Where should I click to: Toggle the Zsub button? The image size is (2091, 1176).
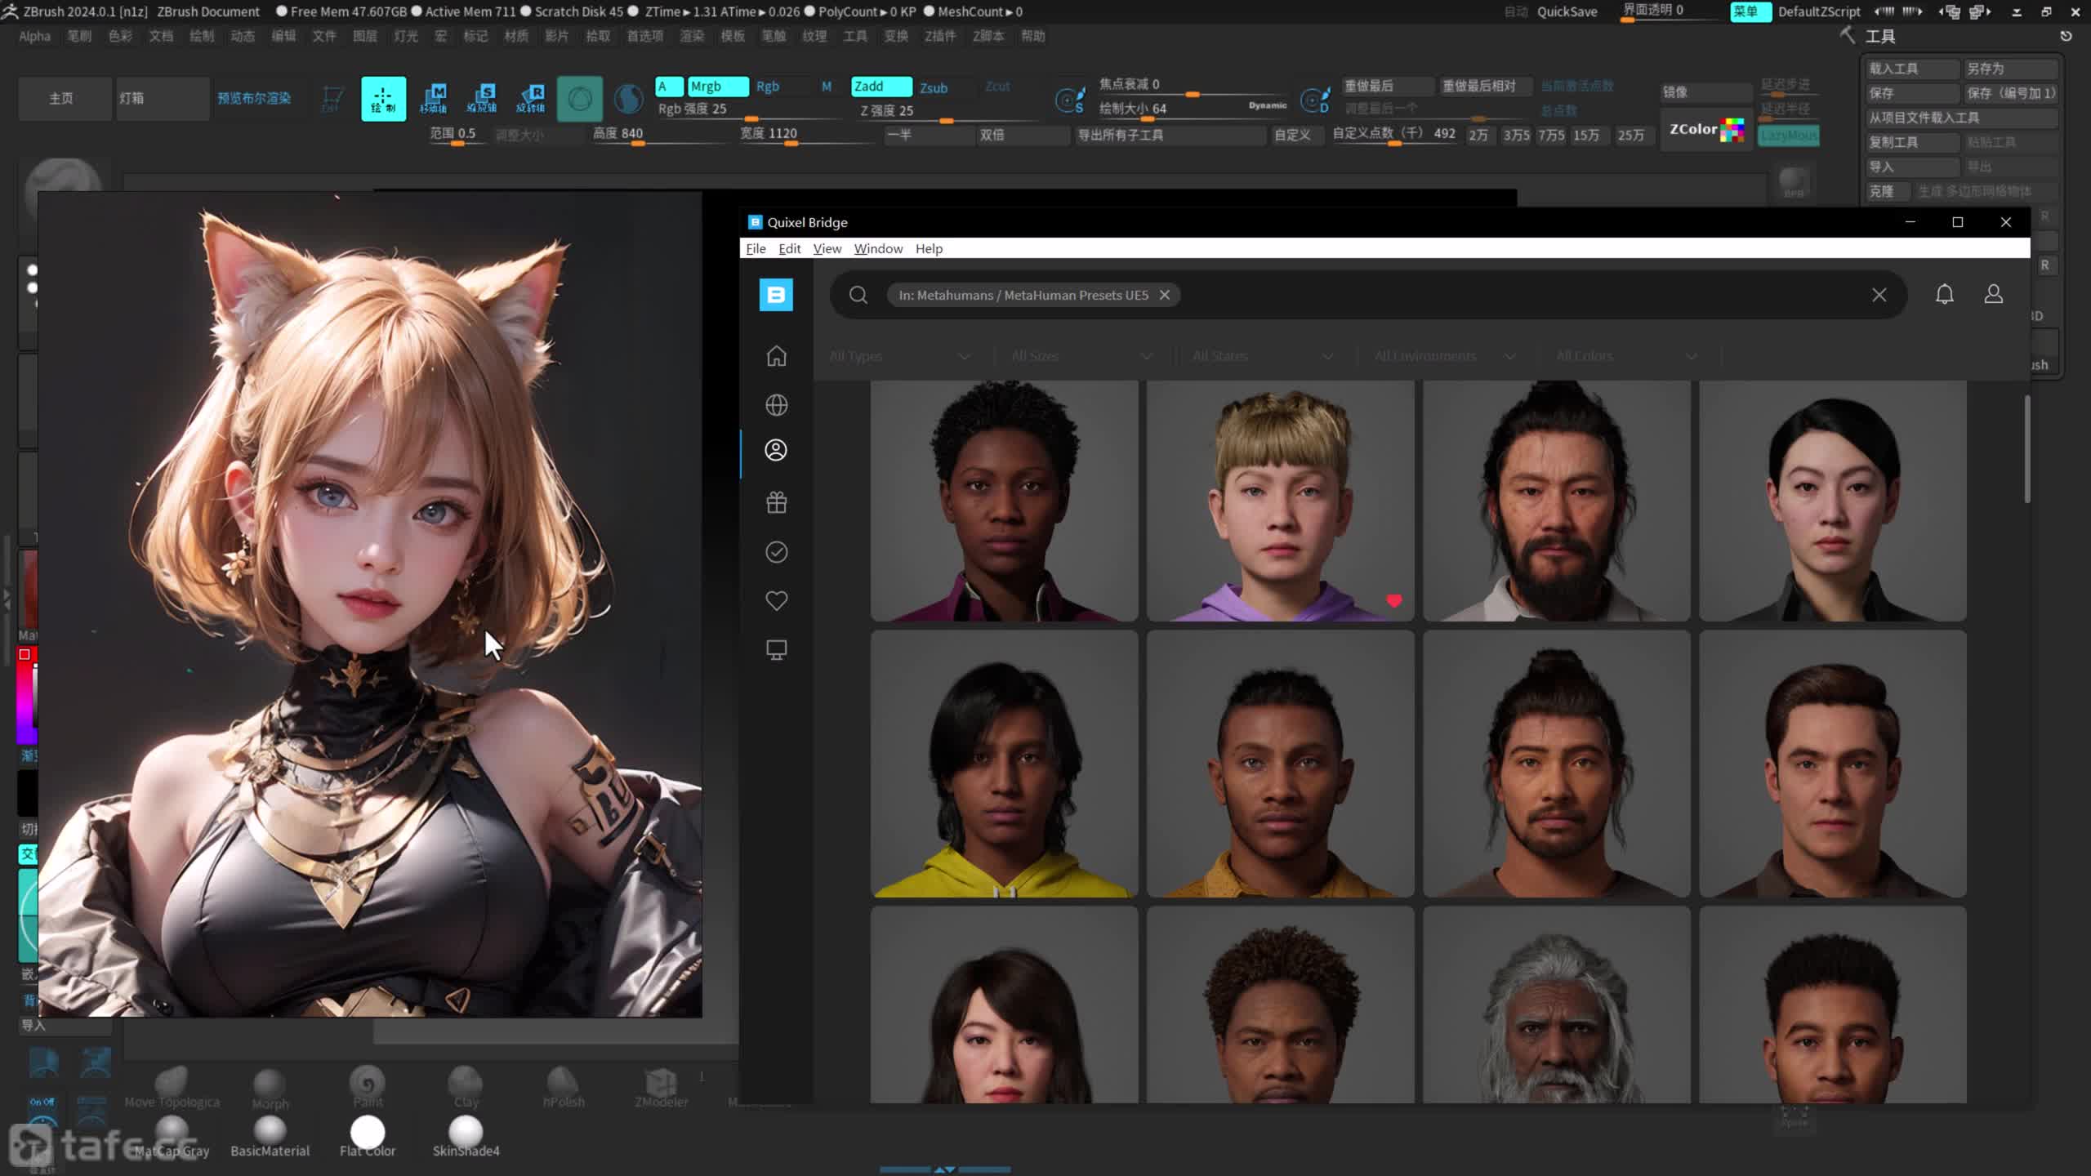tap(934, 87)
